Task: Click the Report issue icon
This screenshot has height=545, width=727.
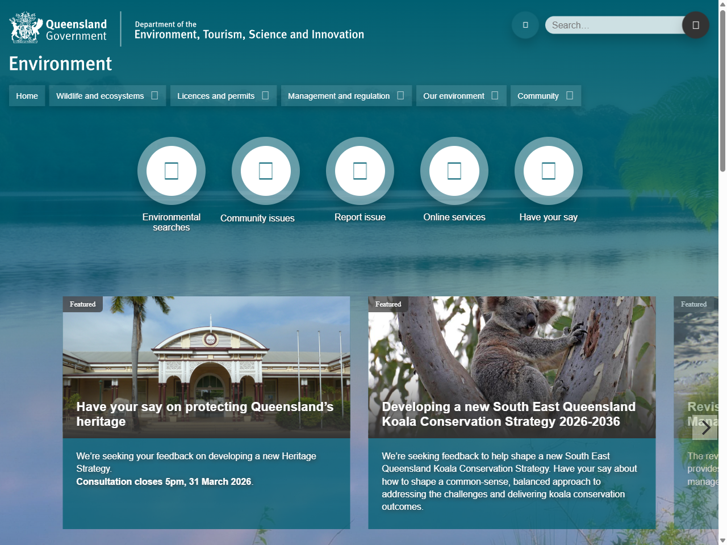Action: point(360,171)
